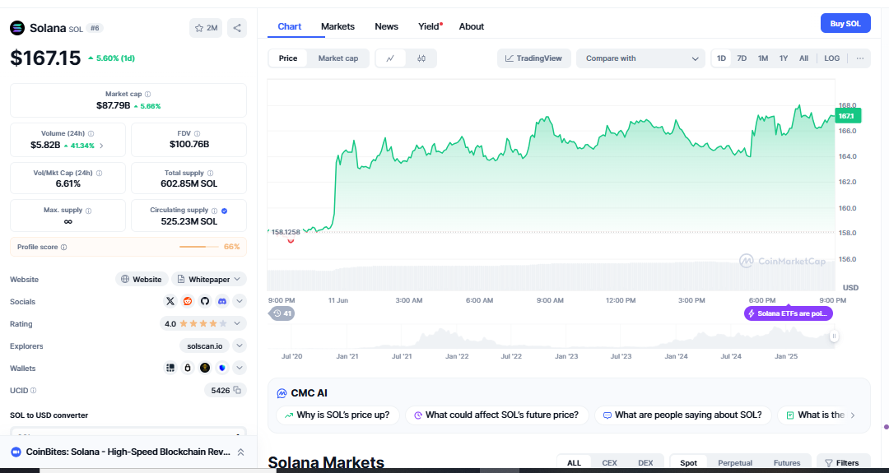889x473 pixels.
Task: Switch chart to Price view
Action: tap(288, 58)
